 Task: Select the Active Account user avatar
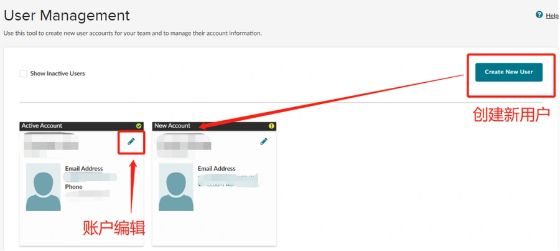click(43, 187)
